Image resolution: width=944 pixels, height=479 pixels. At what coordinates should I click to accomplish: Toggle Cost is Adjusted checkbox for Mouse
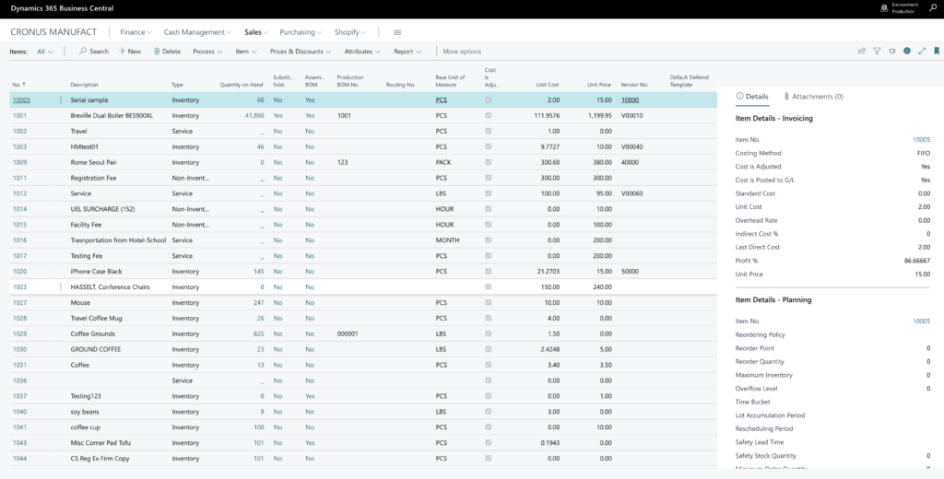(489, 303)
